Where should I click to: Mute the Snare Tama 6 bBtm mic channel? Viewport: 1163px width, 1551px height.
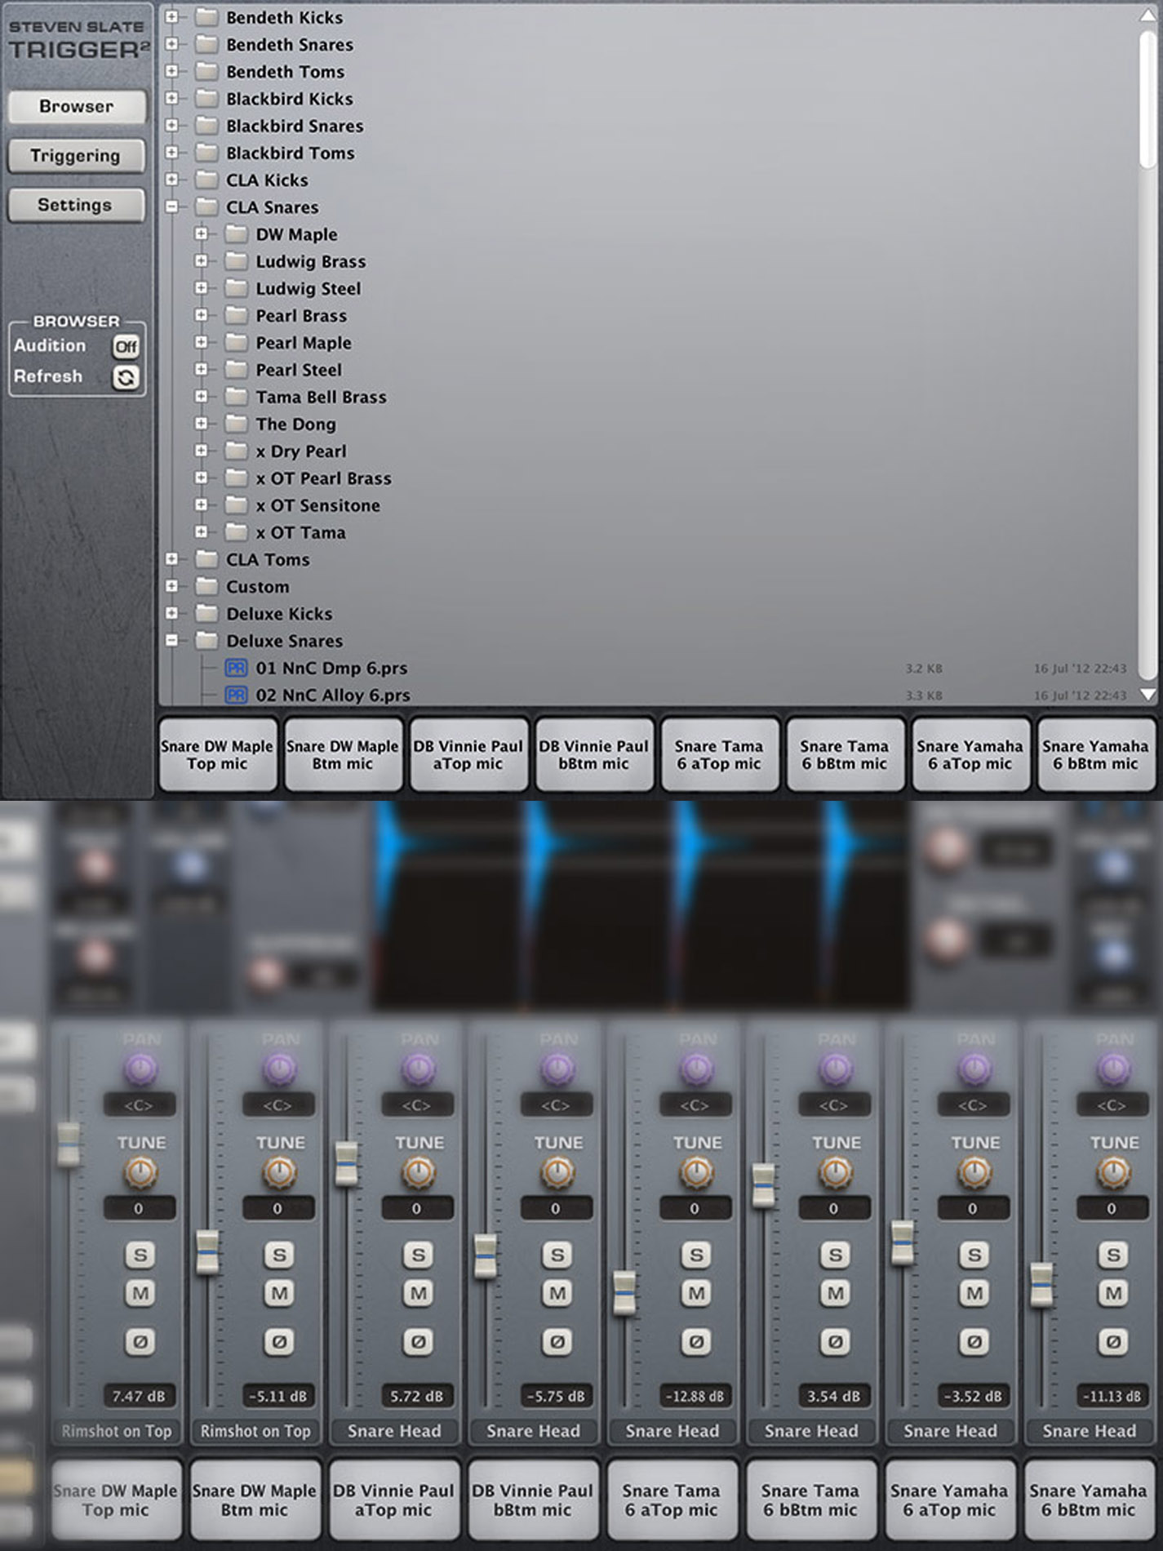(x=835, y=1293)
